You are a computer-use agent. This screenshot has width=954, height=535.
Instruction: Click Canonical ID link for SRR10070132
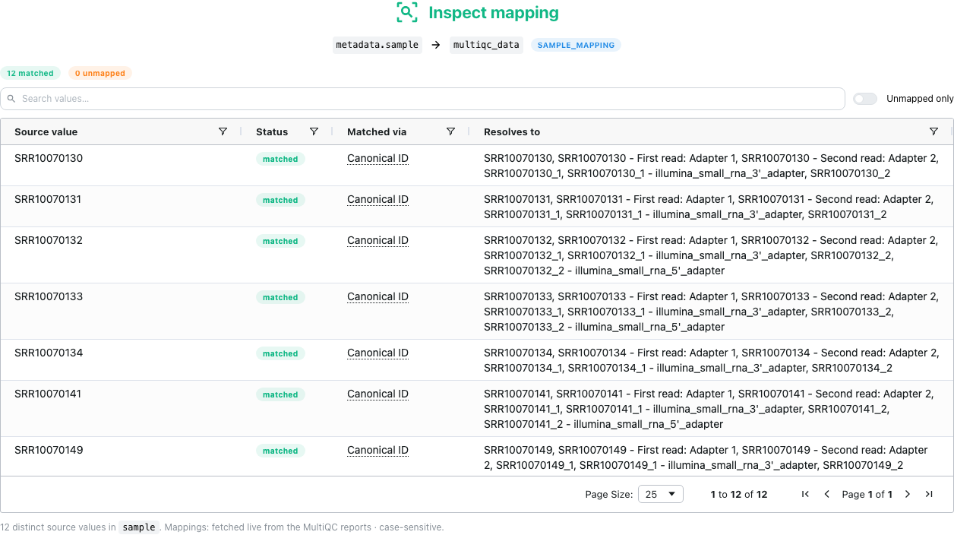(377, 241)
